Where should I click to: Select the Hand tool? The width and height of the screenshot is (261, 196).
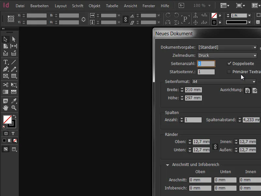pos(6,108)
